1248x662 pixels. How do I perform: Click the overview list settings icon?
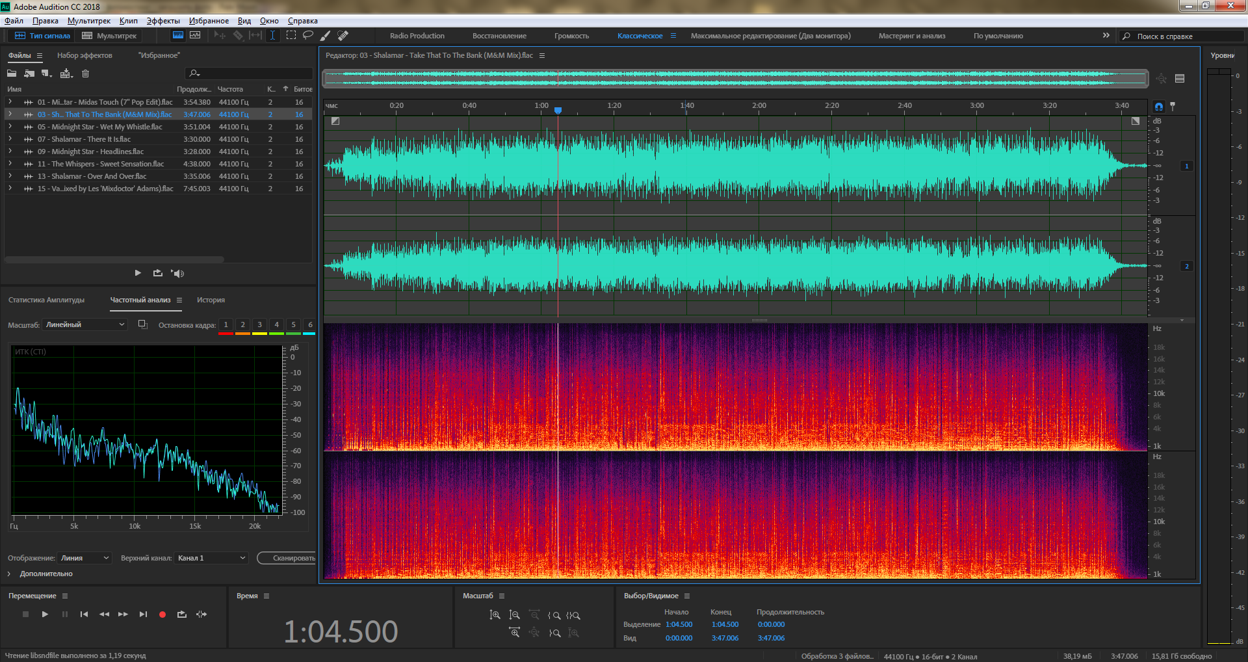click(1180, 79)
